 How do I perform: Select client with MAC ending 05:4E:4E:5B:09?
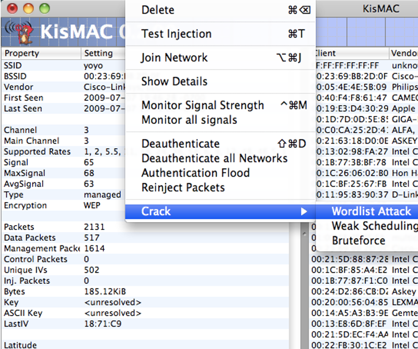coord(367,87)
